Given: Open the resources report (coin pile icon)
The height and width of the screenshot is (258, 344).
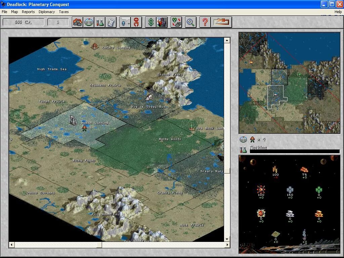Looking at the screenshot, I should coord(78,22).
